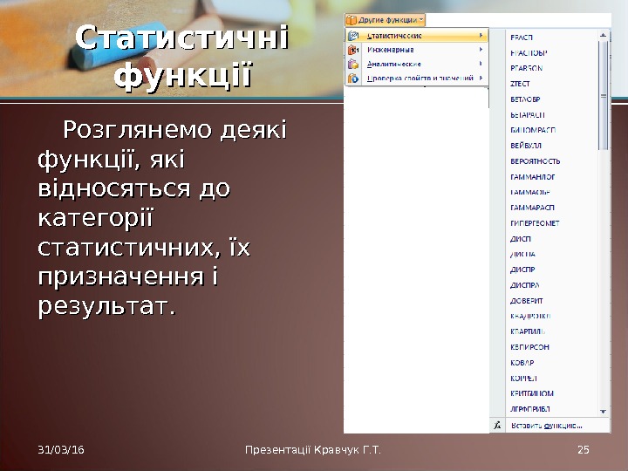
Task: Click the slide number 25
Action: 584,450
